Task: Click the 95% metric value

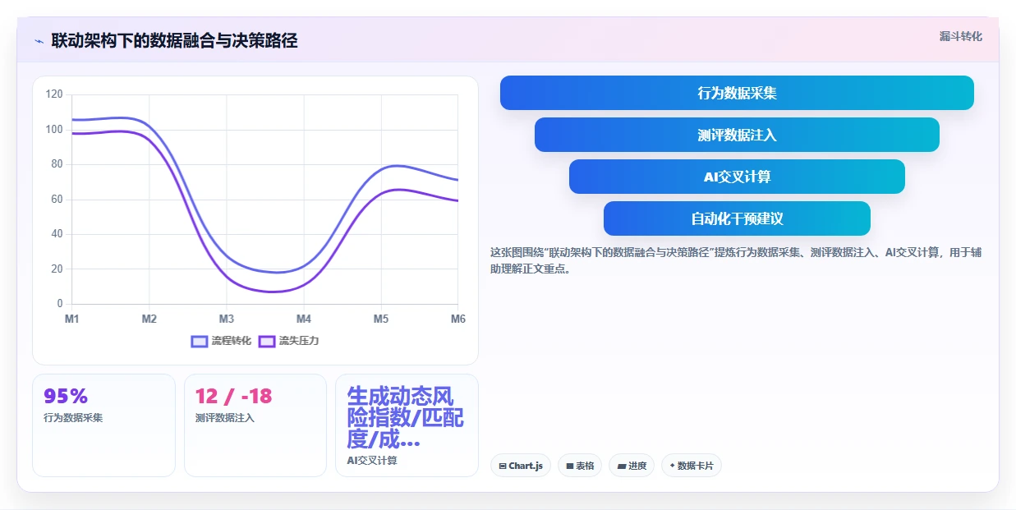Action: (66, 396)
